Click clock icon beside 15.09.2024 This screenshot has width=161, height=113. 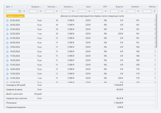point(7,65)
